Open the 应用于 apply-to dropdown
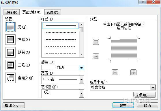This screenshot has width=161, height=111. (153, 88)
